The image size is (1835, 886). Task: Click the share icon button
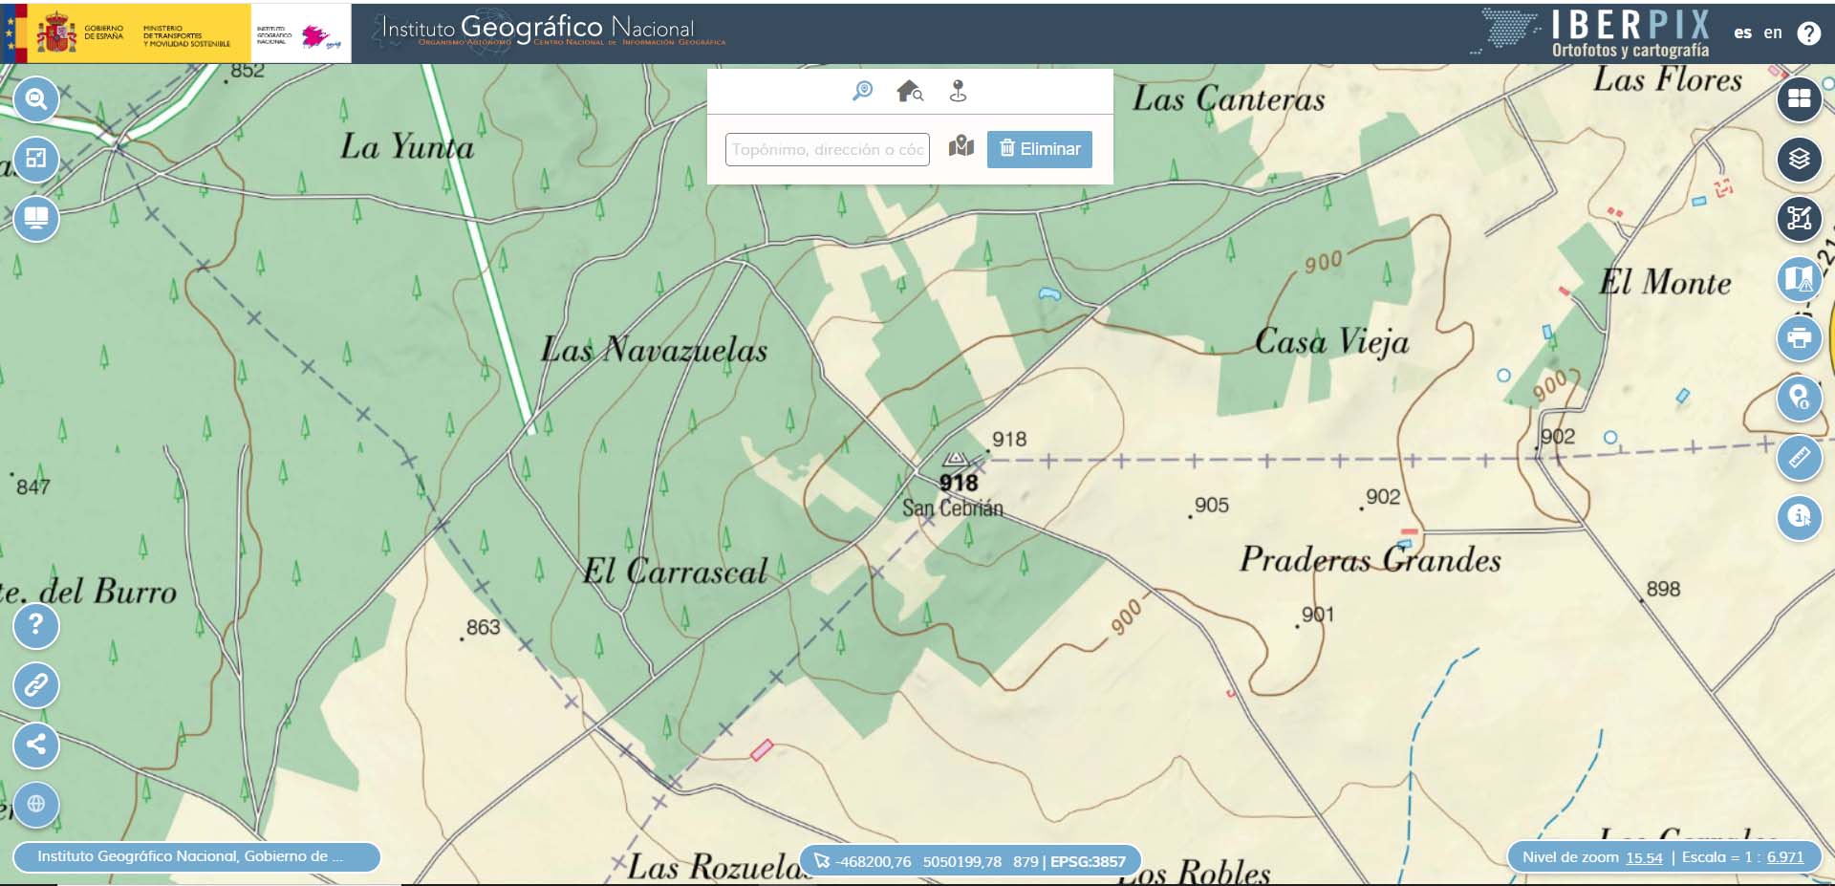point(36,745)
